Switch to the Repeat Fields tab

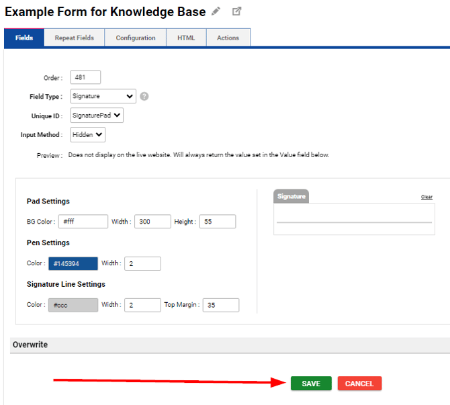click(x=75, y=38)
